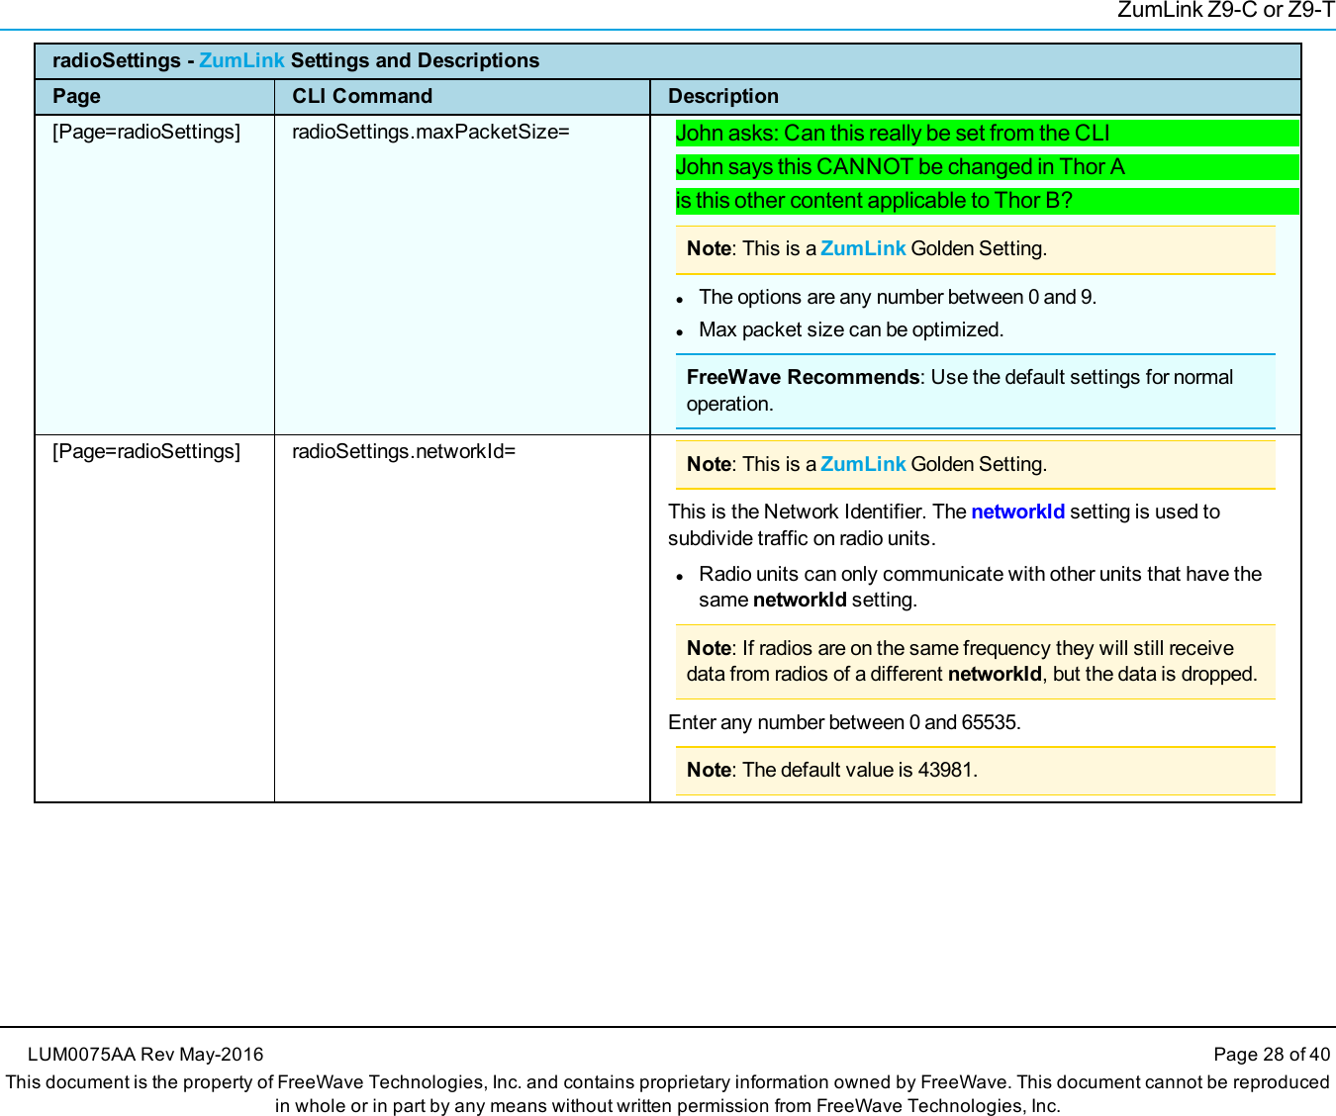Click note 'The default value is 43981'
This screenshot has height=1116, width=1336.
click(976, 770)
